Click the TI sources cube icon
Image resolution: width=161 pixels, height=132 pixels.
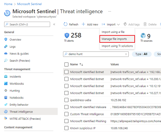click(x=143, y=36)
